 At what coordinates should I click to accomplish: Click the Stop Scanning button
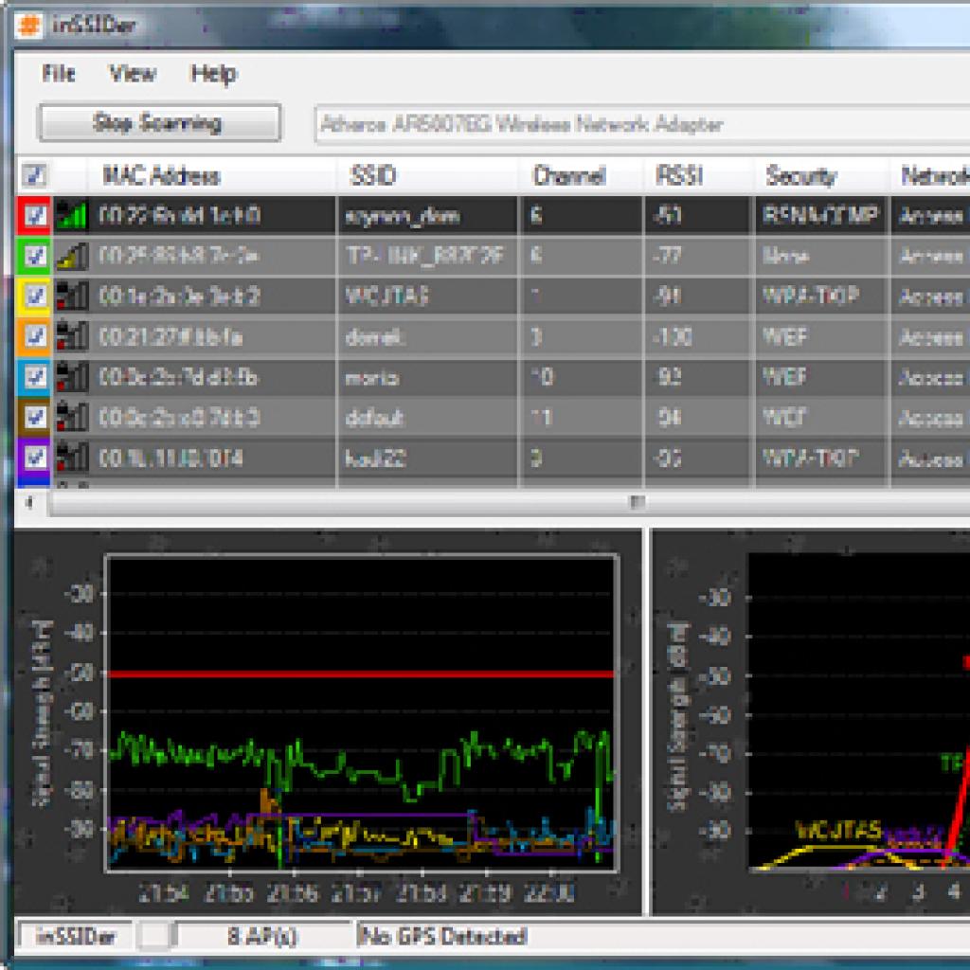tap(159, 122)
